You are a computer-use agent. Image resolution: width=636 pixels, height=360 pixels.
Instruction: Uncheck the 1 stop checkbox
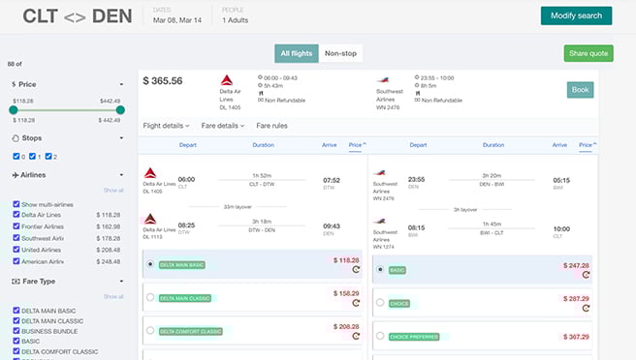click(32, 156)
